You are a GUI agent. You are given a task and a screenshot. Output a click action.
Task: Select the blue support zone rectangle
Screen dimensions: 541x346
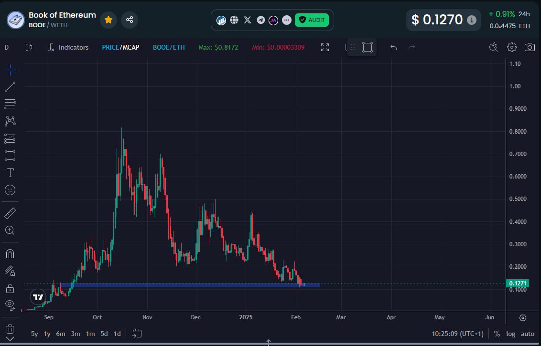pyautogui.click(x=190, y=285)
